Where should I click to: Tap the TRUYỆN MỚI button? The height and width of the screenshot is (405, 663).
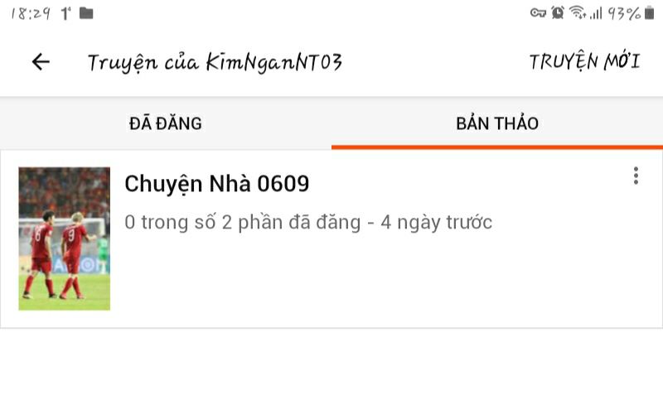[x=585, y=62]
